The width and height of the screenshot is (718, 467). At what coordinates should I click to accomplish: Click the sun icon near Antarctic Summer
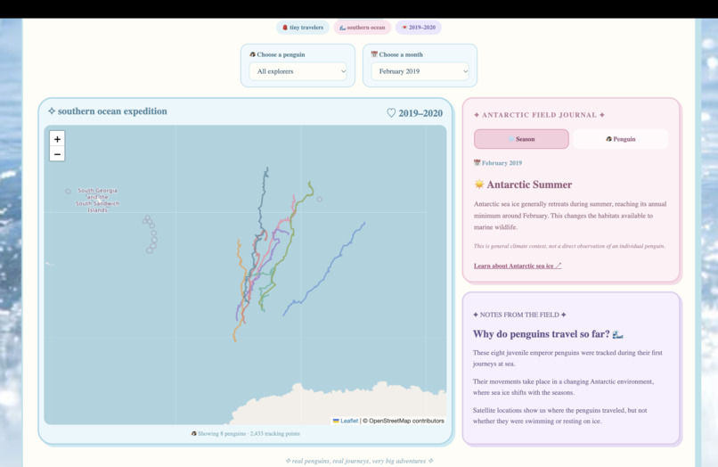pyautogui.click(x=479, y=184)
